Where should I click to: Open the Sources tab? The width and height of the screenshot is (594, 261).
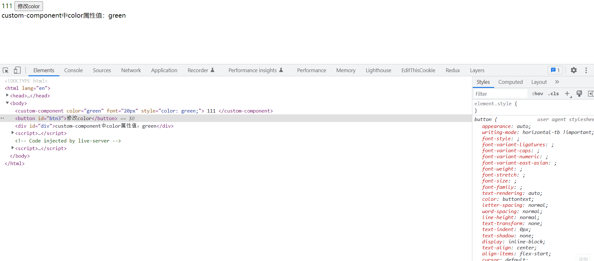[x=102, y=70]
